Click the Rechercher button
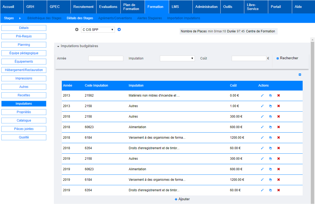 pos(287,58)
